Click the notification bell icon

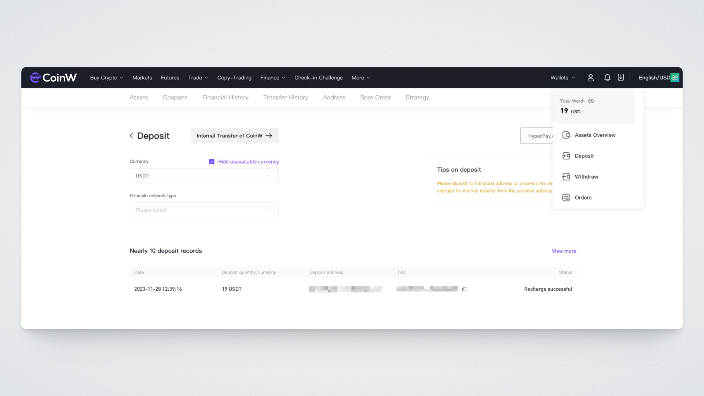pos(607,78)
